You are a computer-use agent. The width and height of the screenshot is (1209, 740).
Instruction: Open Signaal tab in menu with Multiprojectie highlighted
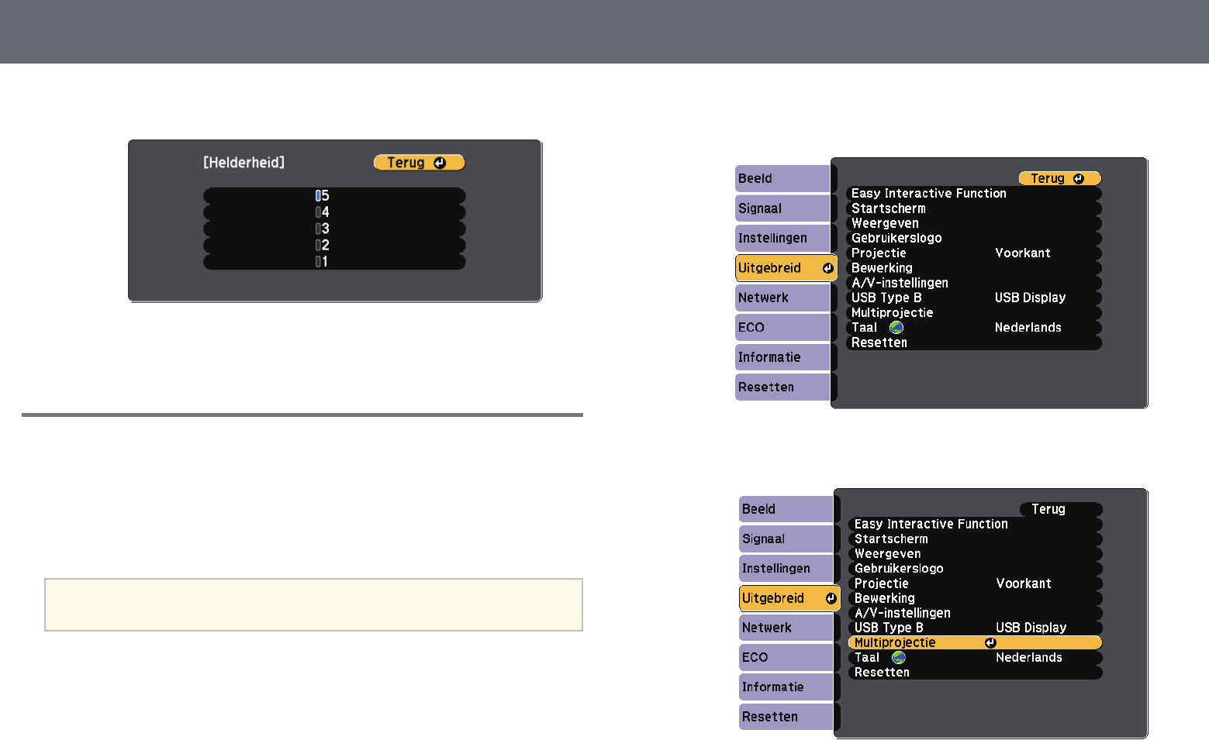pyautogui.click(x=786, y=539)
